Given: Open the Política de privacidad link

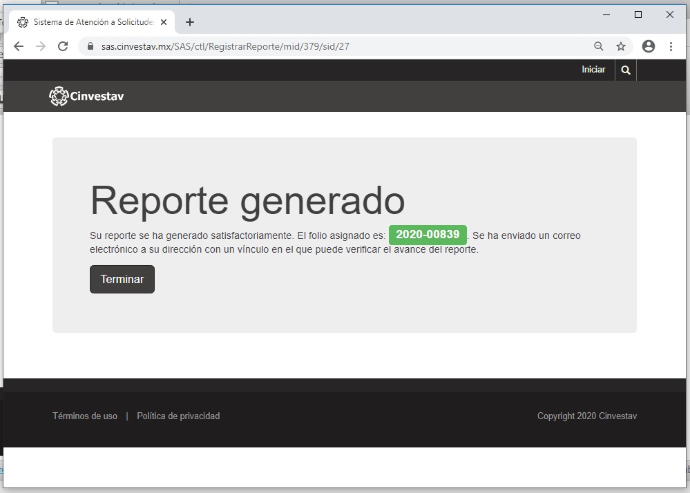Looking at the screenshot, I should 178,416.
